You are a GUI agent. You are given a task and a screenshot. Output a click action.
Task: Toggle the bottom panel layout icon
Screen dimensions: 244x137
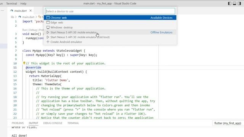click(x=234, y=3)
